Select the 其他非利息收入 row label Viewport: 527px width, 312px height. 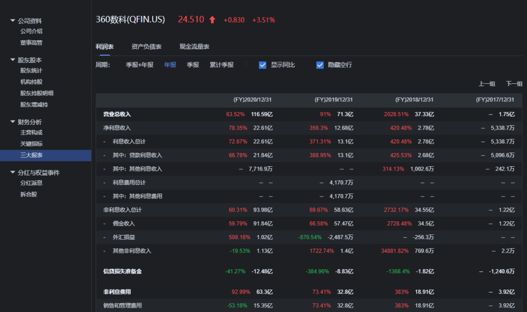point(132,251)
